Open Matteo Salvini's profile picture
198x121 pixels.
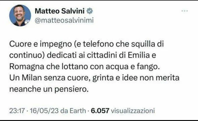20,15
